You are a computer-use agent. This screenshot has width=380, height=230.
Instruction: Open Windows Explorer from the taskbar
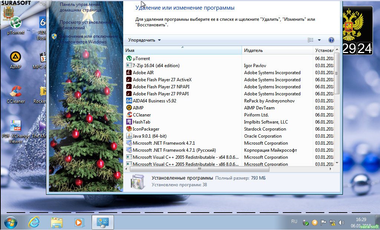[56, 222]
